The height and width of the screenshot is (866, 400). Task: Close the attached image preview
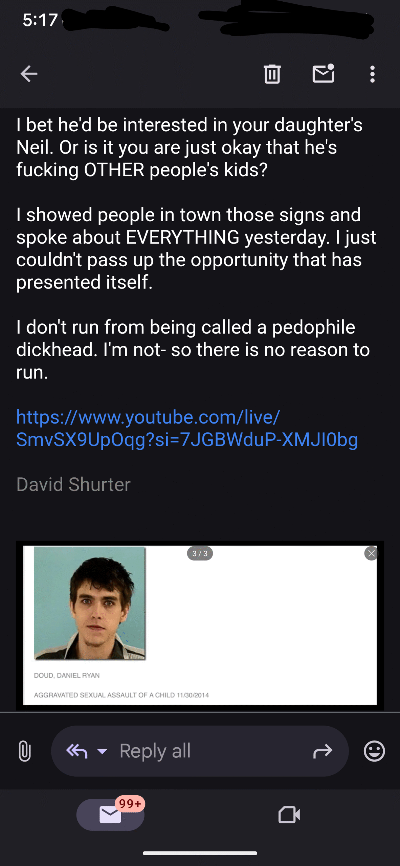(x=371, y=553)
